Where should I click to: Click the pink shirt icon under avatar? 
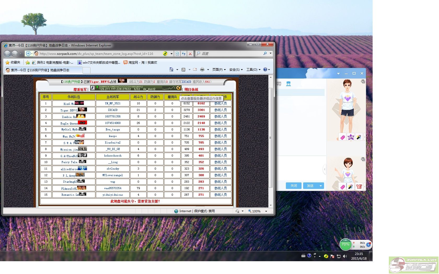pos(359,186)
